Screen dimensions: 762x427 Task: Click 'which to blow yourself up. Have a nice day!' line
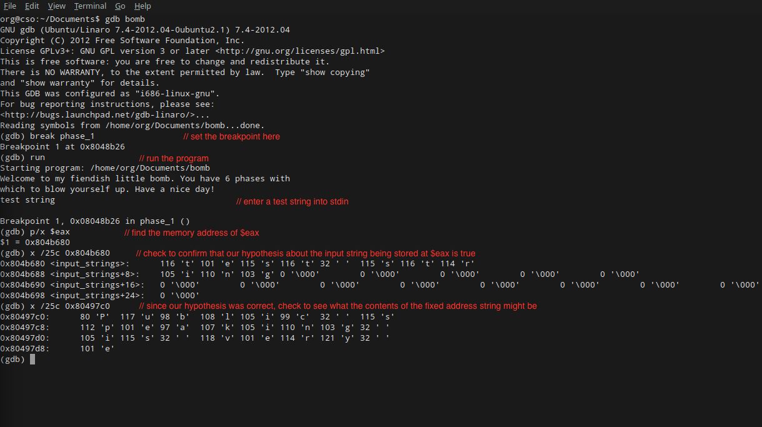108,189
